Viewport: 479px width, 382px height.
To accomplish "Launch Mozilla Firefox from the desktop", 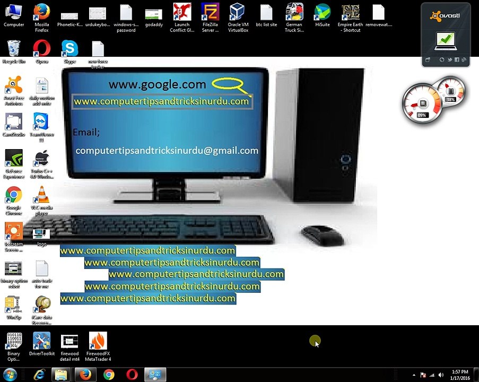I will click(42, 18).
